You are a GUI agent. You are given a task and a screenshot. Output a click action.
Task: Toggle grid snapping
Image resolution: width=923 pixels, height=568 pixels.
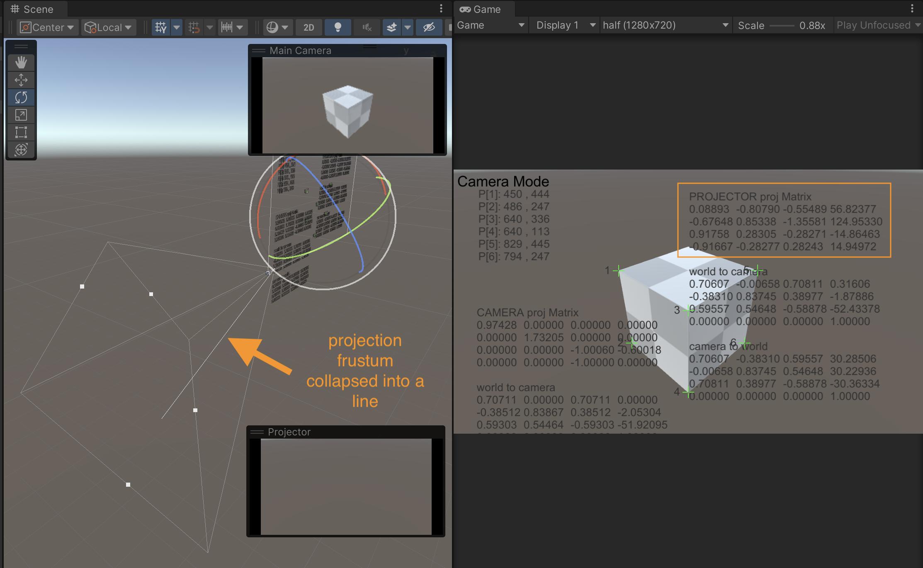(194, 27)
